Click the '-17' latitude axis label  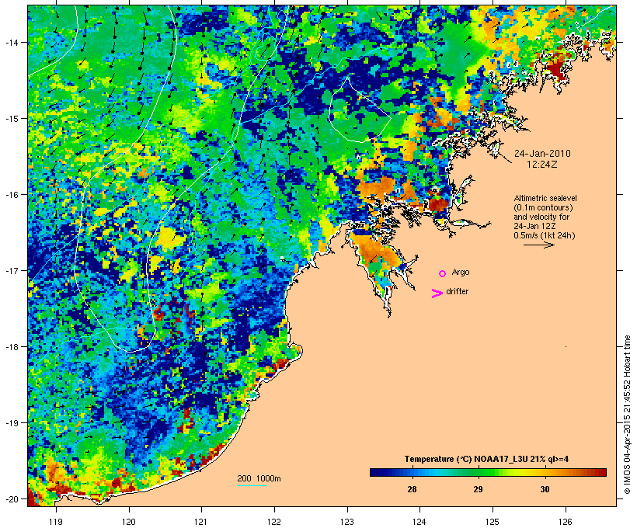[11, 270]
